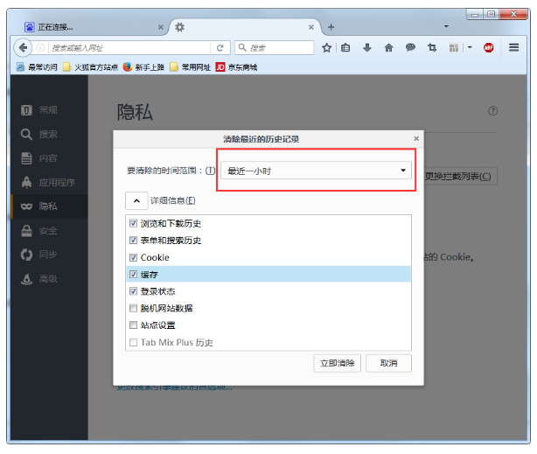The height and width of the screenshot is (454, 537).
Task: Open 应用程序 applications settings in sidebar
Action: click(49, 182)
